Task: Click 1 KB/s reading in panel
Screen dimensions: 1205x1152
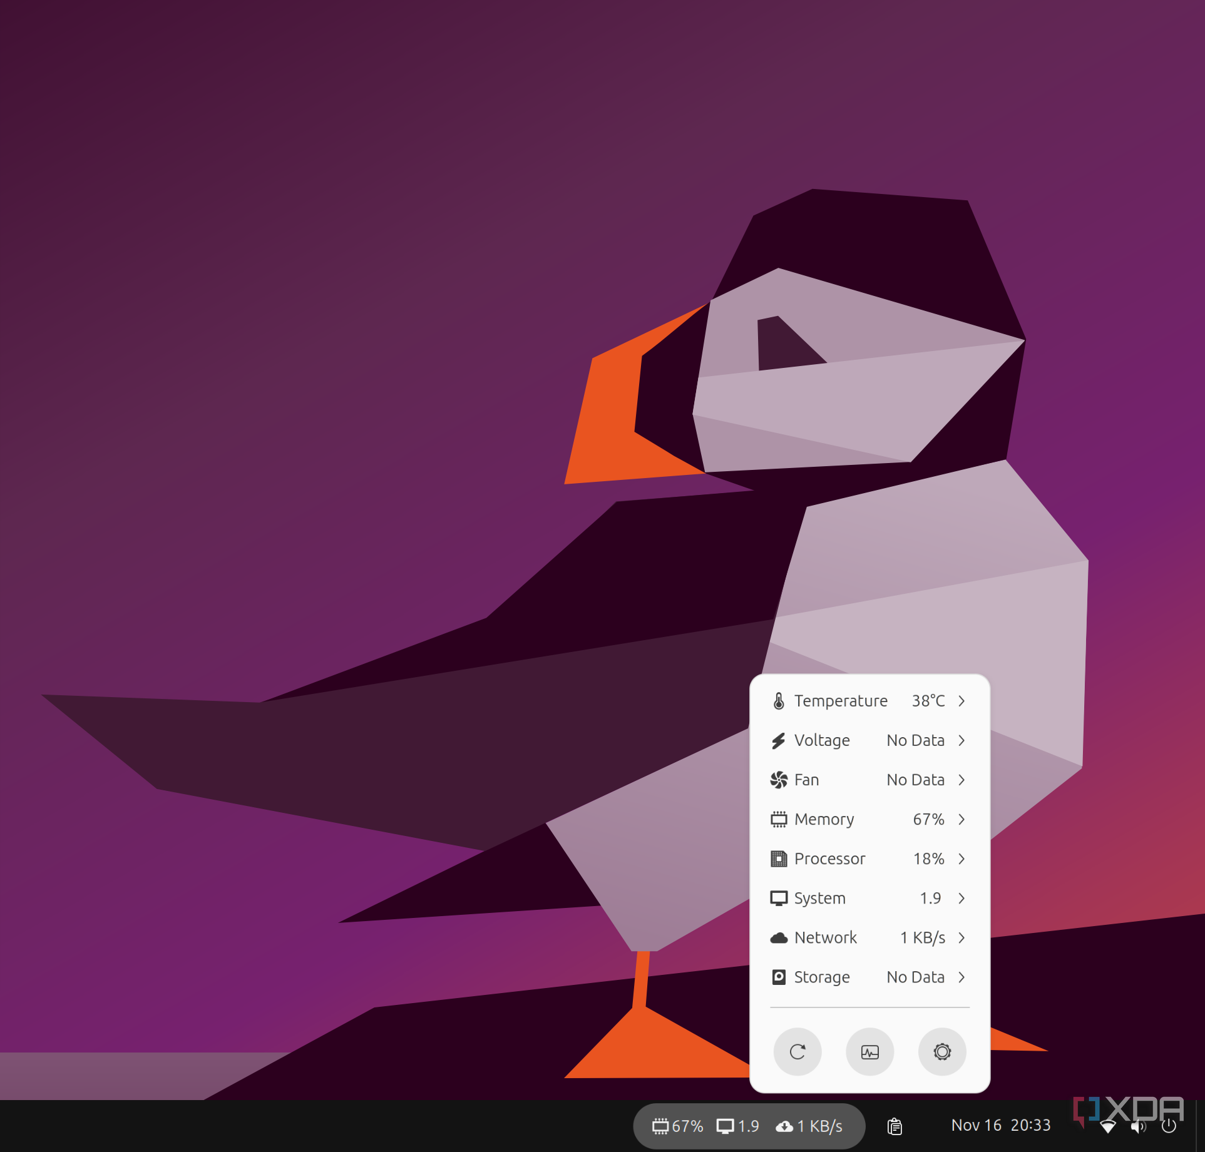Action: pyautogui.click(x=819, y=1126)
